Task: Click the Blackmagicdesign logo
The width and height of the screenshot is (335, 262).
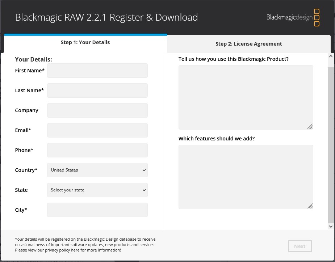Action: [293, 17]
